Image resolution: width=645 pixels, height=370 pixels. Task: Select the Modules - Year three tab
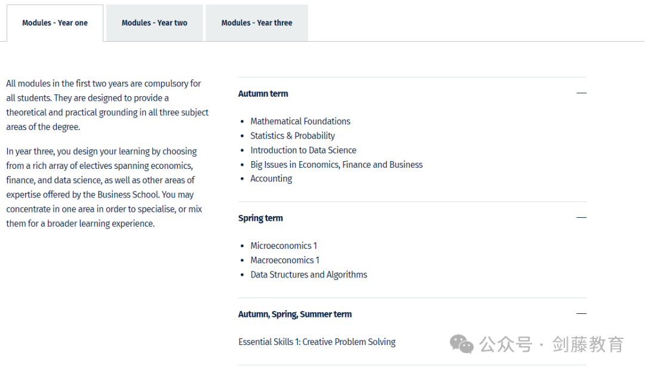point(257,23)
